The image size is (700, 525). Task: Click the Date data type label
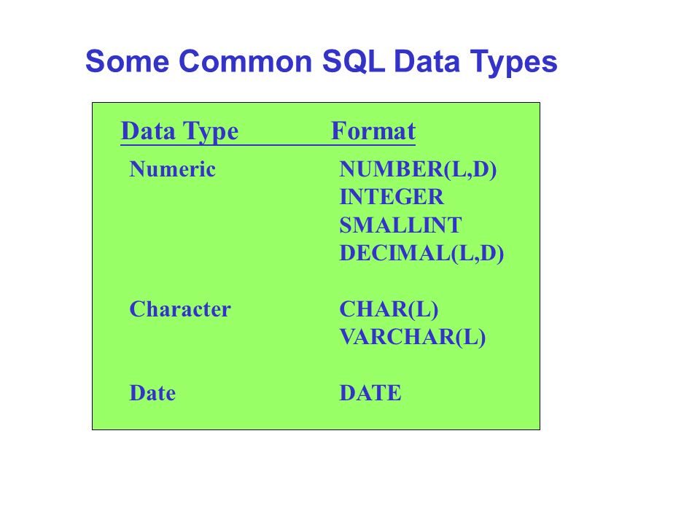(152, 393)
